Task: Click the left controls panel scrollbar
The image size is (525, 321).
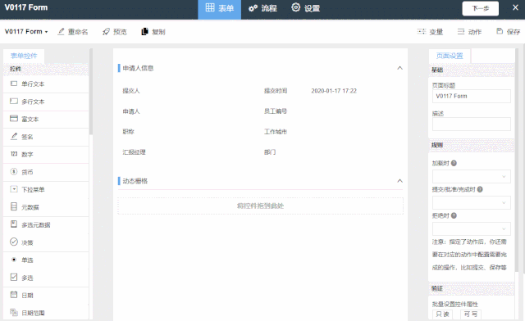Action: click(91, 92)
